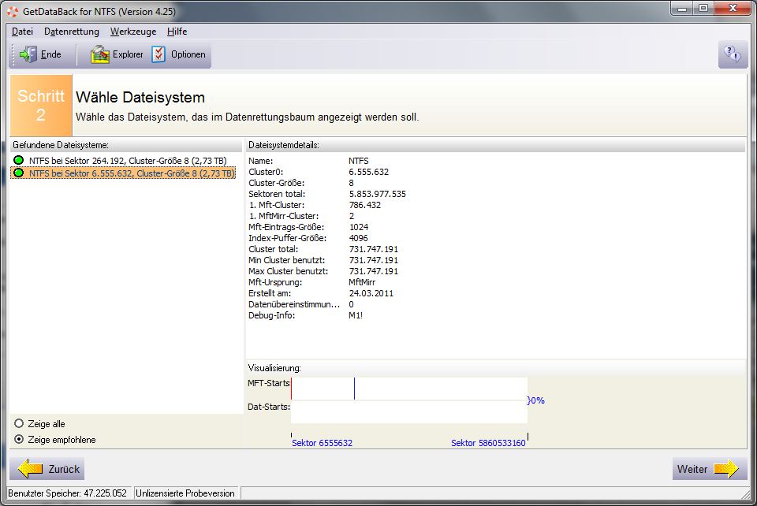The image size is (757, 506).
Task: Click the Ende toolbar label
Action: pos(50,54)
